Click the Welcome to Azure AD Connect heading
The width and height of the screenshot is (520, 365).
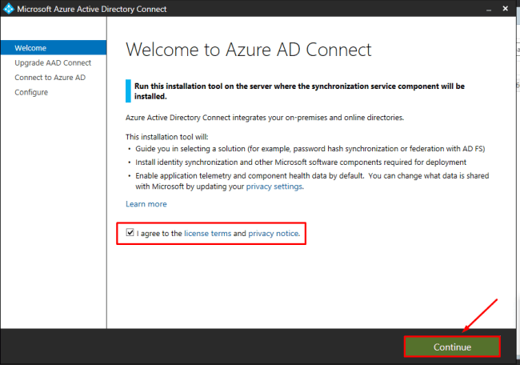(x=249, y=50)
